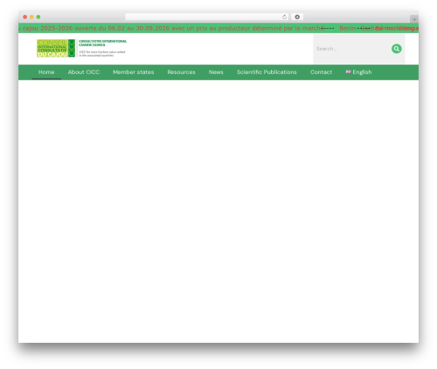Screen dimensions: 437x369
Task: Select the News menu item
Action: pyautogui.click(x=216, y=72)
